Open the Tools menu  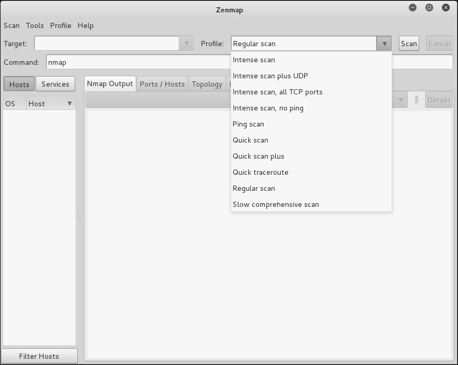(x=35, y=25)
